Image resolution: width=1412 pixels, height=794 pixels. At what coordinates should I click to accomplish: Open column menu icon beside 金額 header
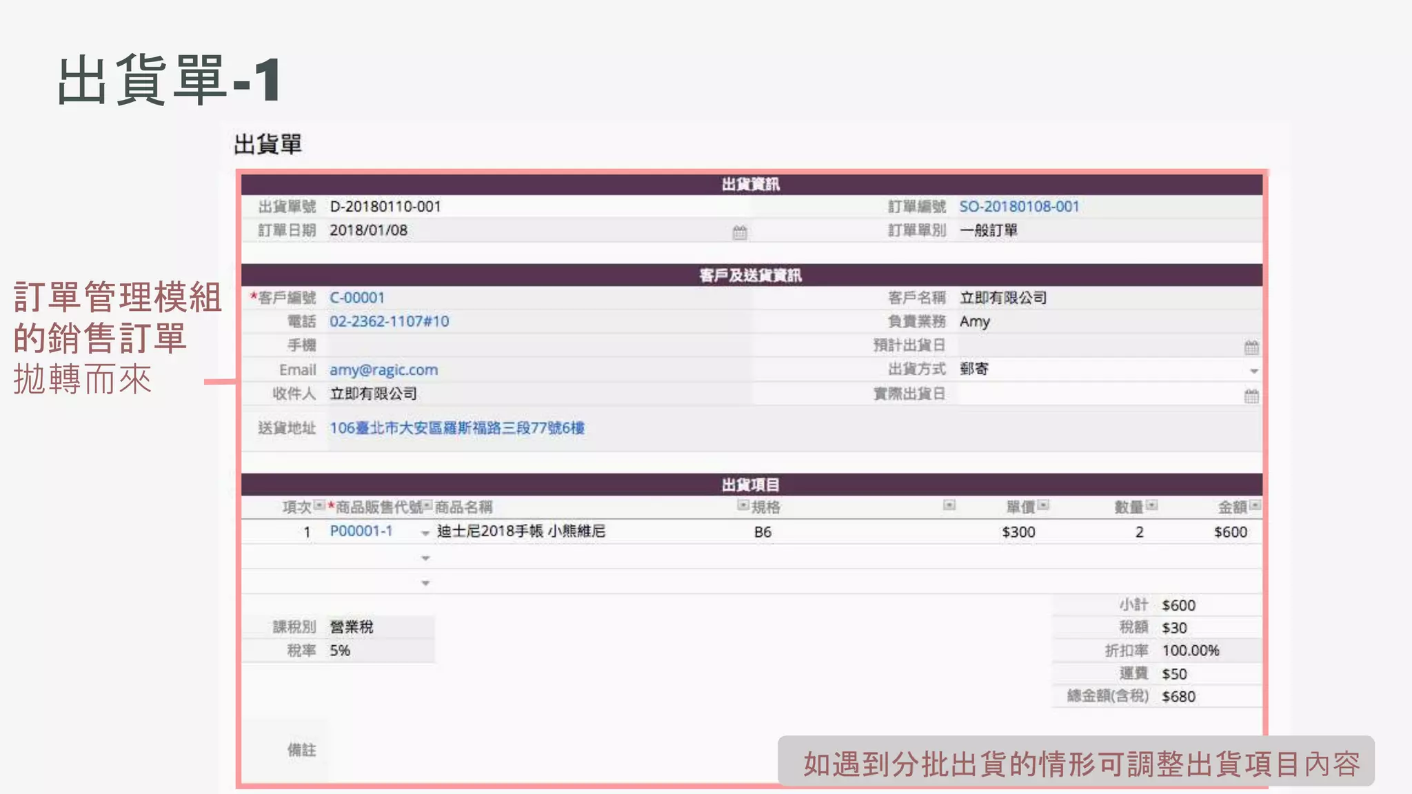(x=1255, y=505)
